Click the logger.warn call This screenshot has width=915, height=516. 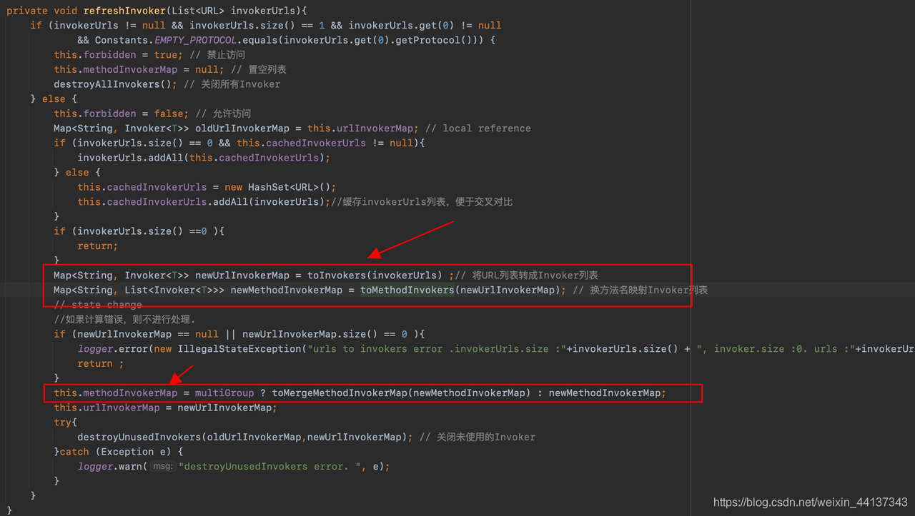(111, 466)
